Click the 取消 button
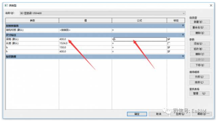220x123 pixels. (x=159, y=114)
